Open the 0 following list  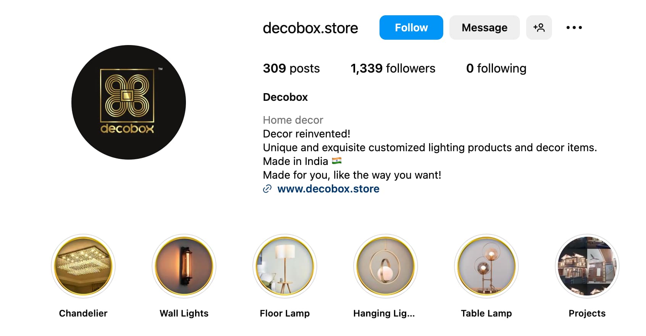(x=496, y=68)
